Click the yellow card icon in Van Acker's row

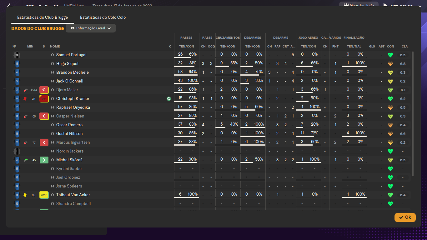tap(25, 195)
